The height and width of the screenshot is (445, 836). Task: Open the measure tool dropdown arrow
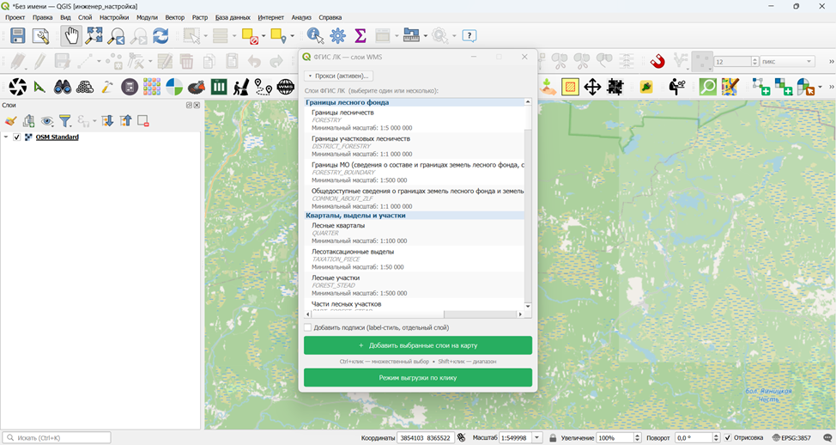tap(425, 36)
